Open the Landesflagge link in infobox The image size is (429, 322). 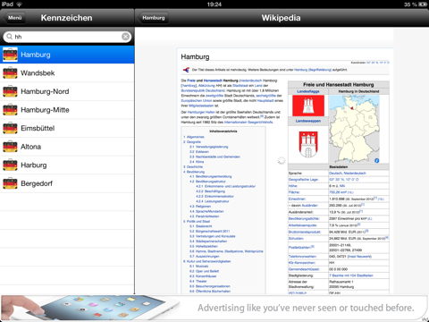click(308, 91)
